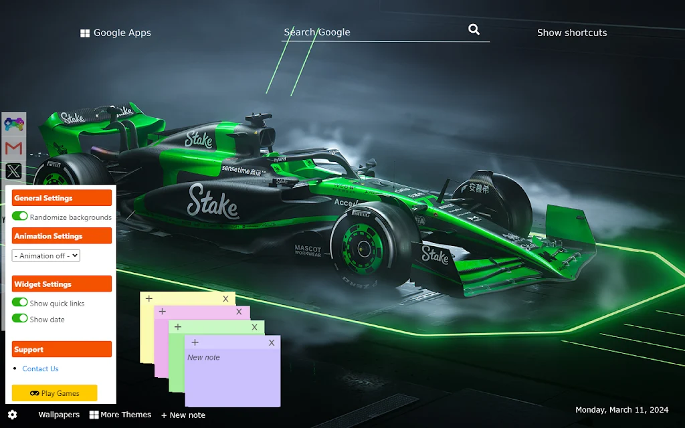The width and height of the screenshot is (685, 428).
Task: Click the search magnifier icon
Action: tap(474, 29)
